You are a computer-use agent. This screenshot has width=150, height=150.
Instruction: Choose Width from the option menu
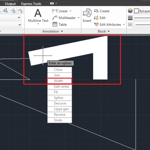pos(60,81)
